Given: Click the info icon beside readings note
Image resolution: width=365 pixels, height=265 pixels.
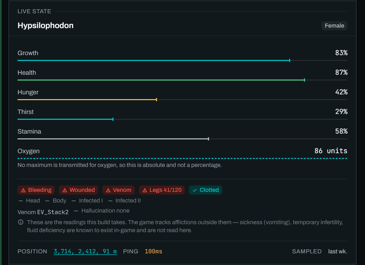Looking at the screenshot, I should [21, 222].
